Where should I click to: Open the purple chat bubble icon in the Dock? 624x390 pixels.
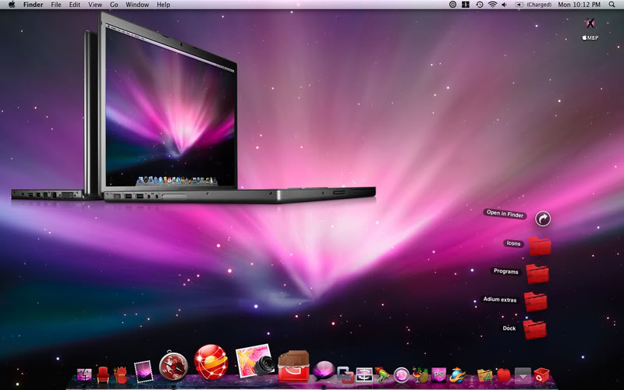point(324,371)
